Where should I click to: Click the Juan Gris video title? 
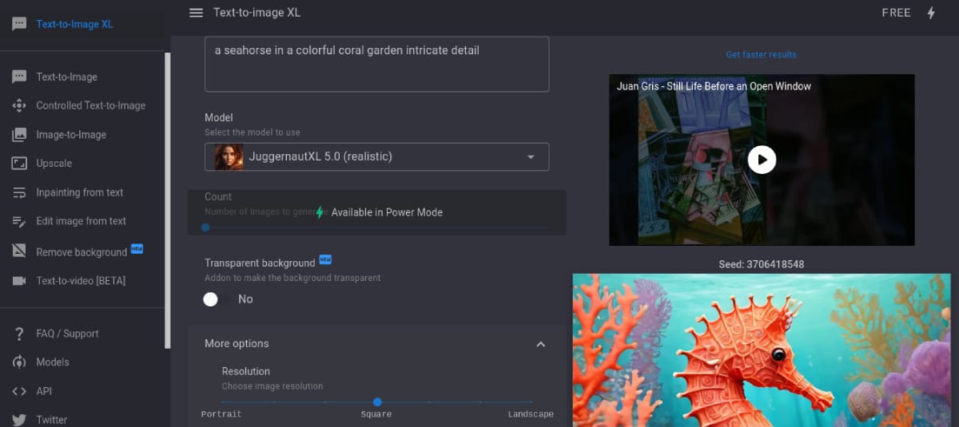click(714, 86)
